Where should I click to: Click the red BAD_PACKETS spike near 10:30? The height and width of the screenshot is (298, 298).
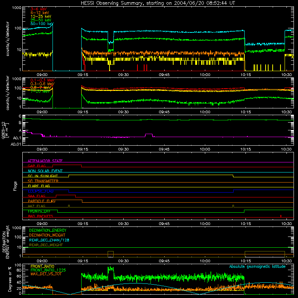[281, 216]
